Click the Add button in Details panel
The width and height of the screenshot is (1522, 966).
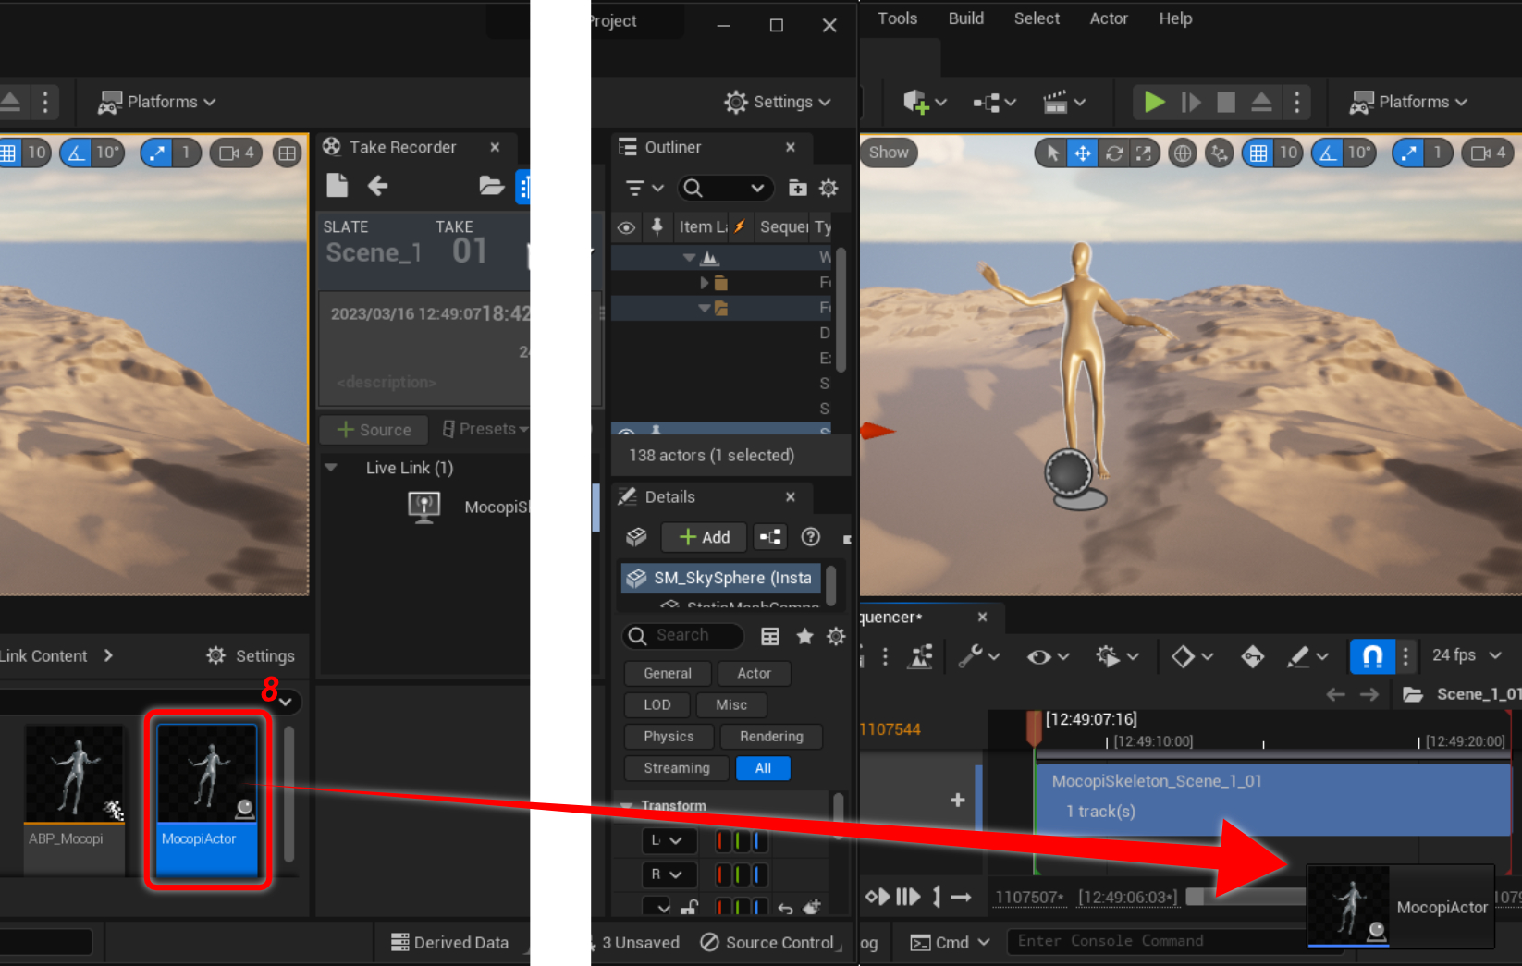click(x=705, y=537)
